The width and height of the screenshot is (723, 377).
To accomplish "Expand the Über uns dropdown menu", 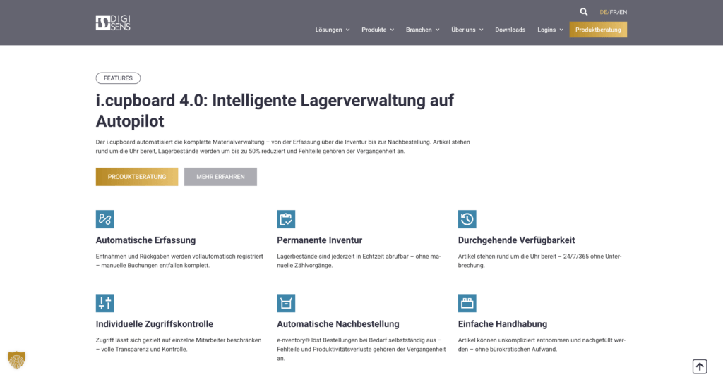I will click(467, 30).
